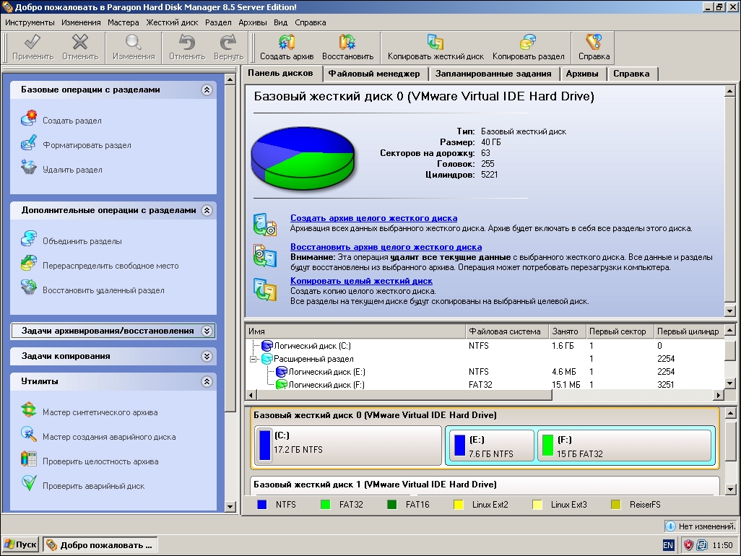Screen dimensions: 741x556
Task: Click Проверить целостность архива icon
Action: [x=29, y=459]
